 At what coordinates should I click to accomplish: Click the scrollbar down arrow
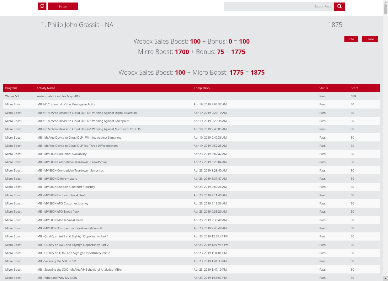[x=385, y=278]
